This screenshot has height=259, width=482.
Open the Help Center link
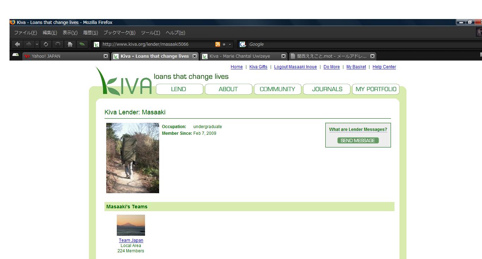pyautogui.click(x=384, y=67)
